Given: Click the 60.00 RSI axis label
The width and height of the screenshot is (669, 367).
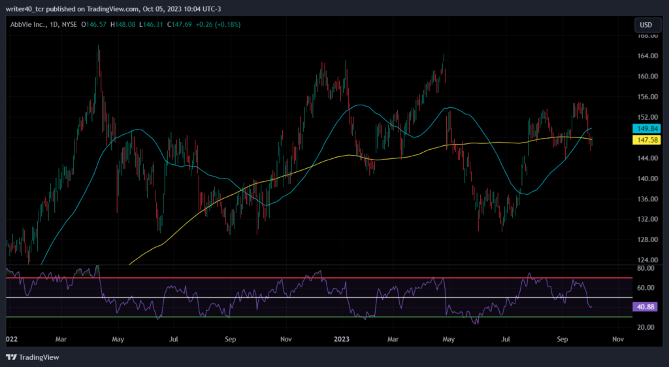Looking at the screenshot, I should click(x=645, y=288).
